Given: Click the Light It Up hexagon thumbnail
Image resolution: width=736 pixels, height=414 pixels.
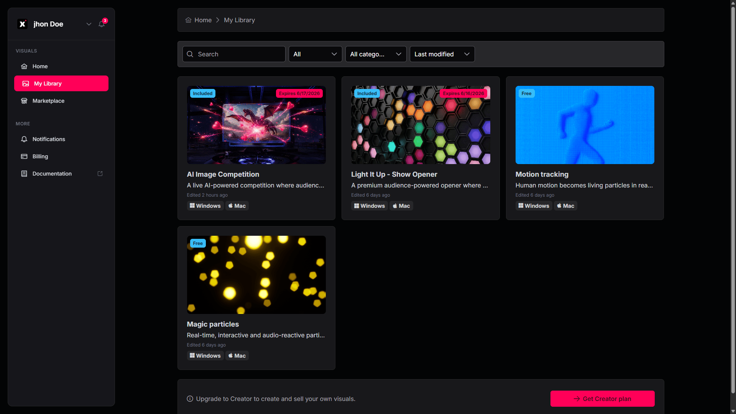Looking at the screenshot, I should pos(421,125).
